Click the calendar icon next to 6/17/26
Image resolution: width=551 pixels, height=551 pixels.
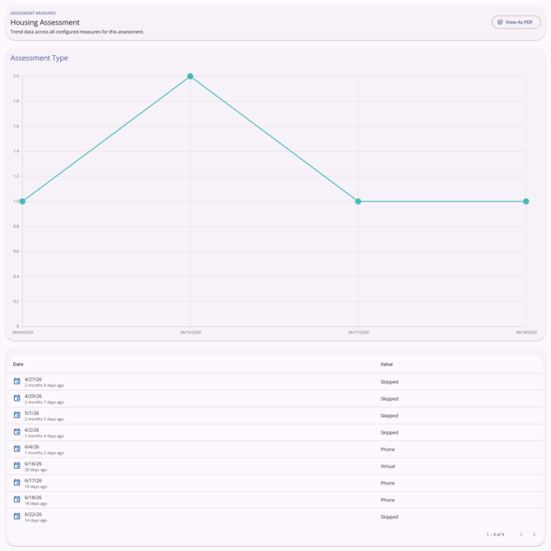pos(17,483)
